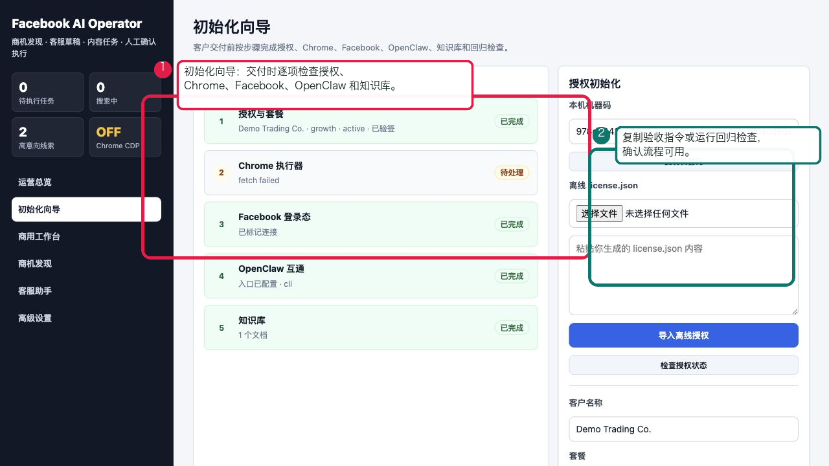Click step number 3 marker
The height and width of the screenshot is (466, 829).
pos(221,225)
